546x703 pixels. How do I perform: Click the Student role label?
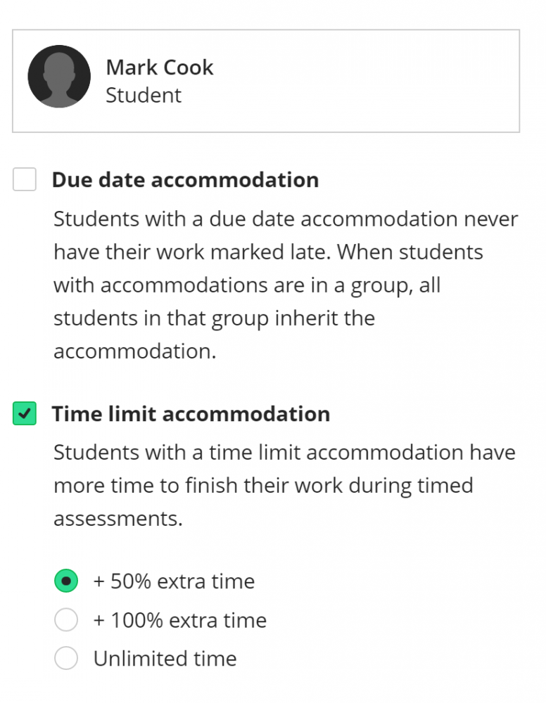pyautogui.click(x=144, y=96)
